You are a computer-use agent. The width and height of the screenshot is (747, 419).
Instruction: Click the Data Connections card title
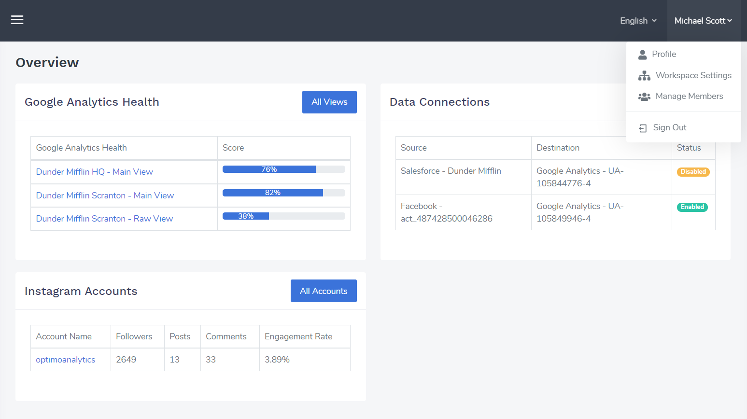[439, 102]
